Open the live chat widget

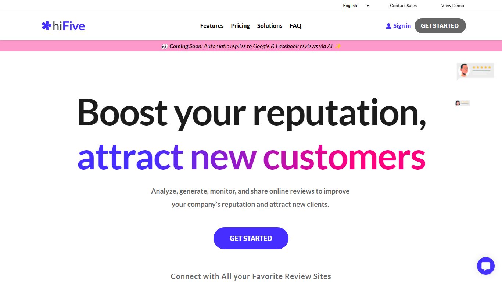point(485,265)
